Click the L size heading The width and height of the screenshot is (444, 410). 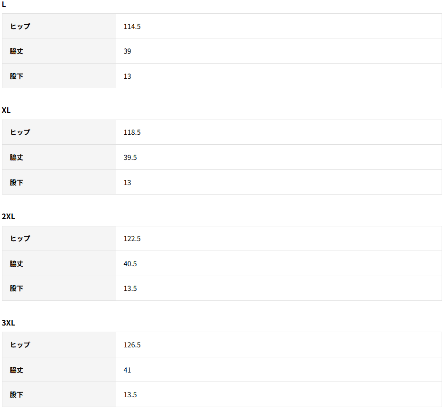[4, 4]
